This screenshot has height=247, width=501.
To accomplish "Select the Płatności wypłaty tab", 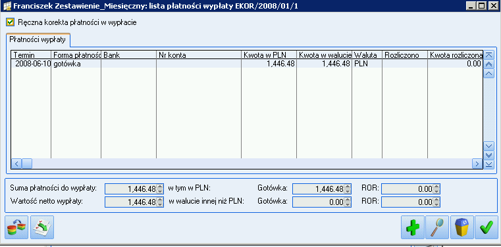I will (x=38, y=40).
